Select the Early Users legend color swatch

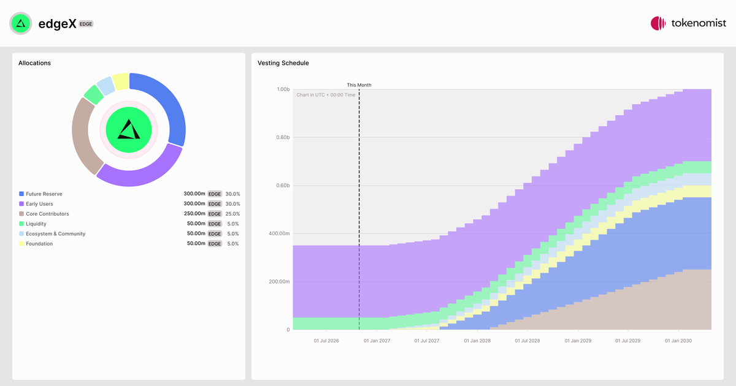pos(21,204)
